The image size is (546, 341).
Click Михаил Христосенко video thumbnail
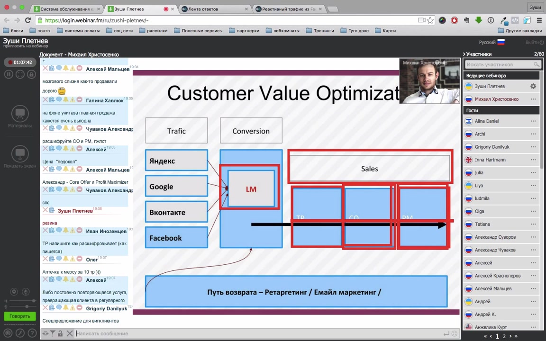tap(430, 81)
